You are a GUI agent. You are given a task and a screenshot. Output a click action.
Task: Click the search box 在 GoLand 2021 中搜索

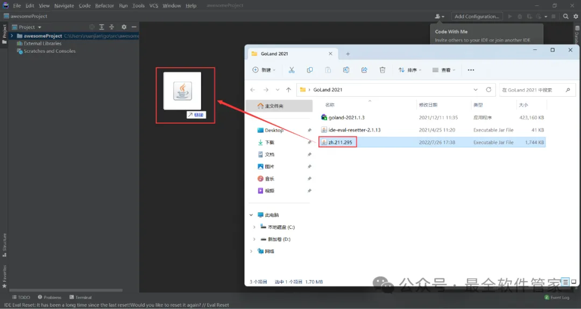tap(537, 90)
